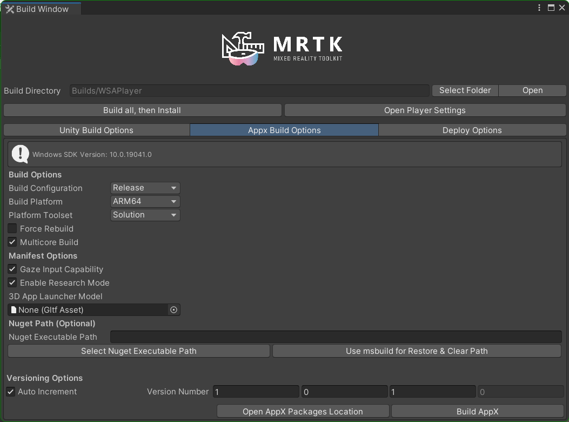This screenshot has width=569, height=422.
Task: Open the Build Configuration dropdown showing Release
Action: coord(145,188)
